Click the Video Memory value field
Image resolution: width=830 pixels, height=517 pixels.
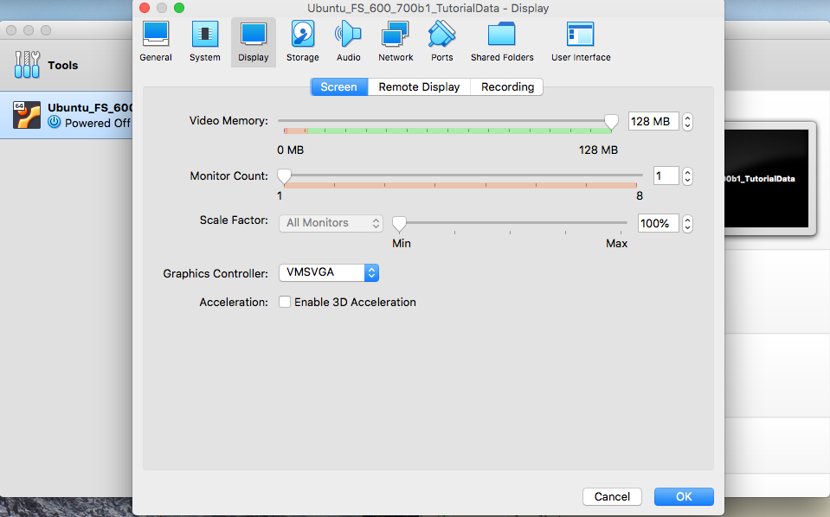653,122
